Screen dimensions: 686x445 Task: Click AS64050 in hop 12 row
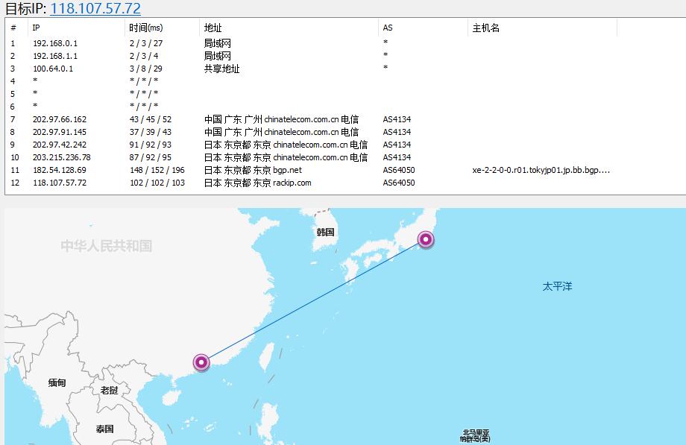[399, 183]
